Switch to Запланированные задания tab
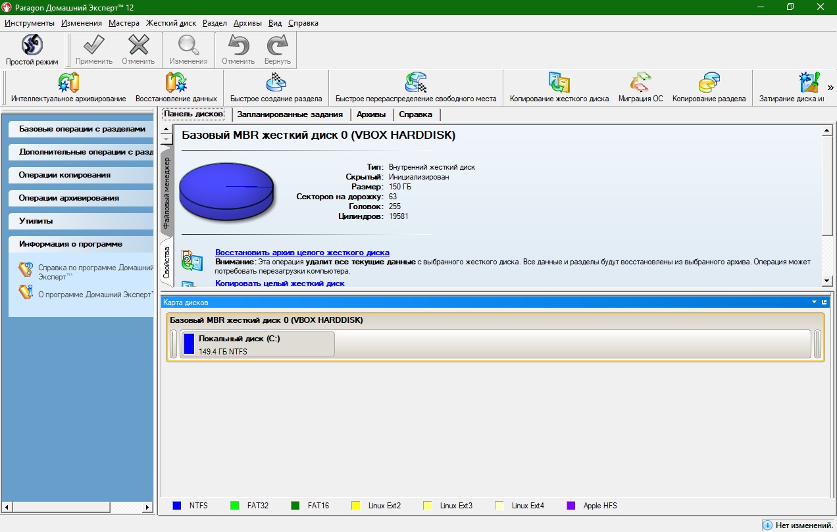 290,114
